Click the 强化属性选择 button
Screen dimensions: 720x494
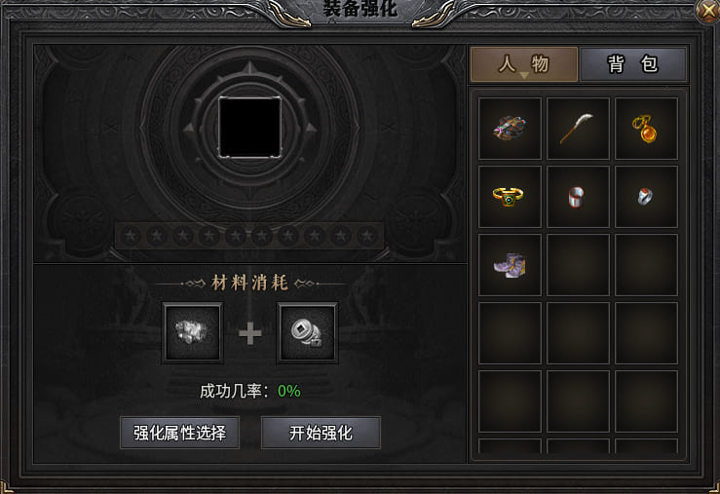pyautogui.click(x=179, y=433)
